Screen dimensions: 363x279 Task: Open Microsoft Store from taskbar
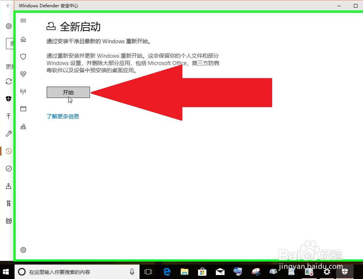coord(202,272)
